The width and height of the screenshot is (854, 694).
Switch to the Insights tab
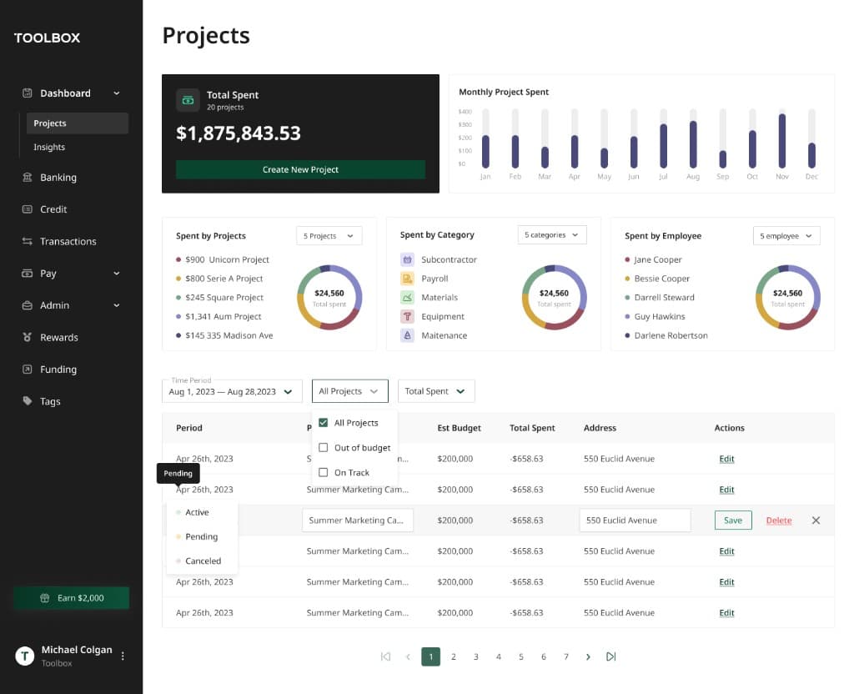(48, 146)
